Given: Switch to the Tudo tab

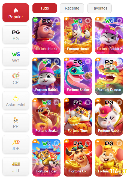Looking at the screenshot, I should [x=45, y=8].
